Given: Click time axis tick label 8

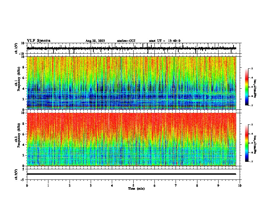Looking at the screenshot, I should tap(197, 186).
